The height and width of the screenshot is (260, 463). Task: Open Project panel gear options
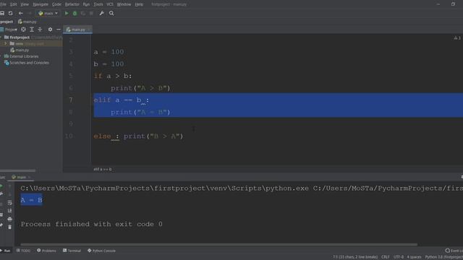50,30
